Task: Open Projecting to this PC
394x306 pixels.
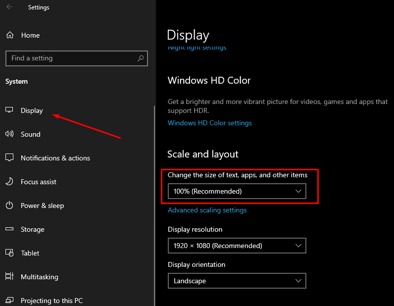Action: point(51,301)
